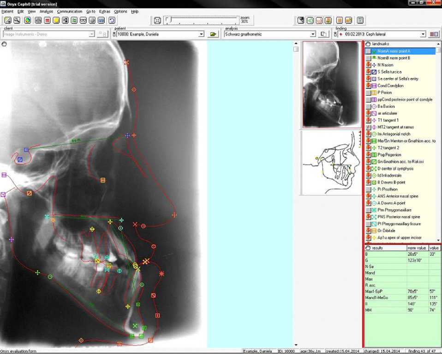Select landmark Or Orbitale

386,231
